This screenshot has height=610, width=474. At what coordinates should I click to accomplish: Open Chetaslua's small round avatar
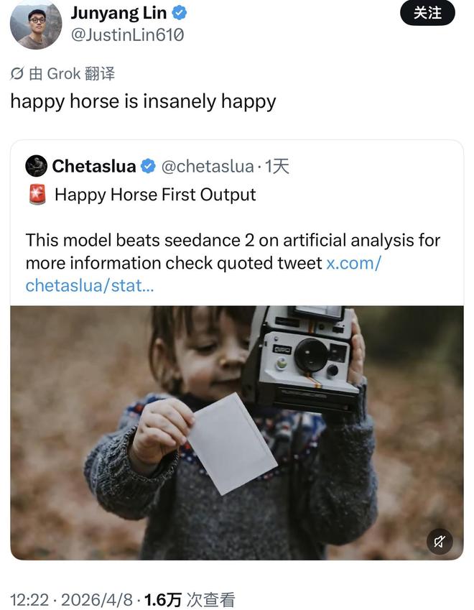(x=37, y=167)
